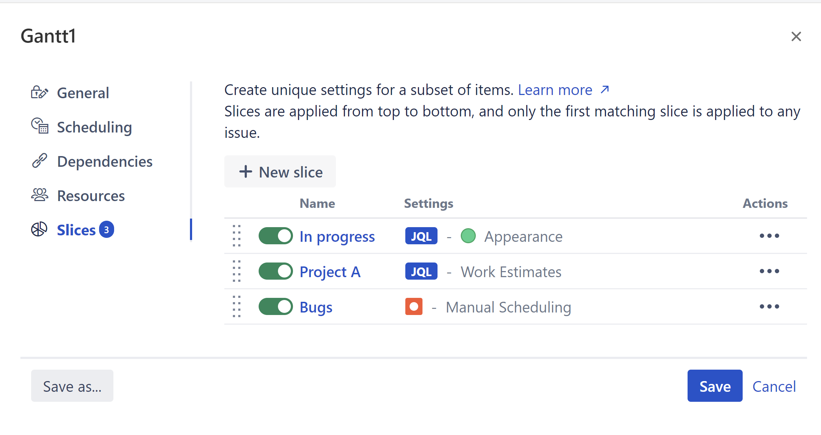Click the Slices pie icon
The width and height of the screenshot is (821, 435).
coord(39,229)
